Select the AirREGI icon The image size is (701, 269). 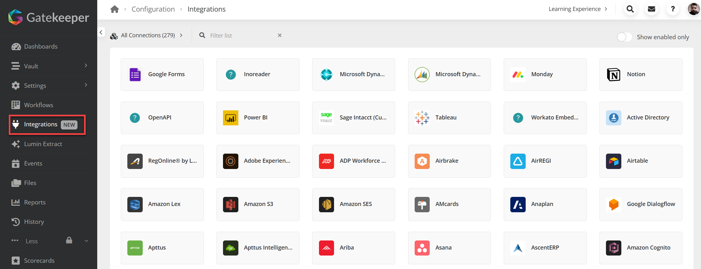coord(518,161)
